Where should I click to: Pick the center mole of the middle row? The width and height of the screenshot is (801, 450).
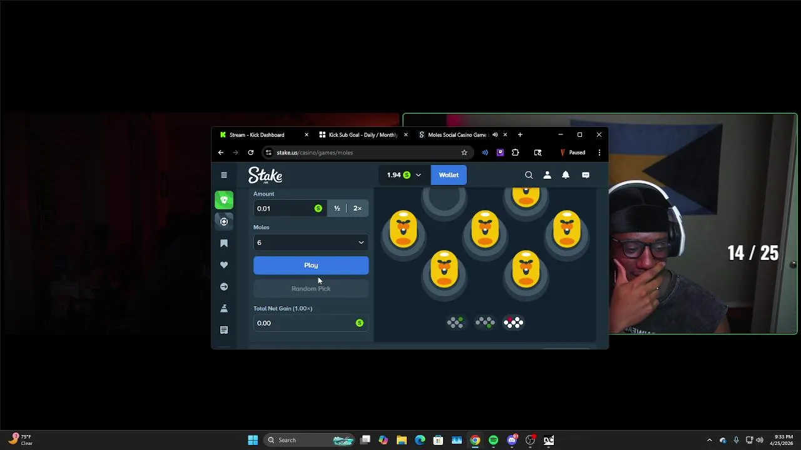click(x=485, y=232)
